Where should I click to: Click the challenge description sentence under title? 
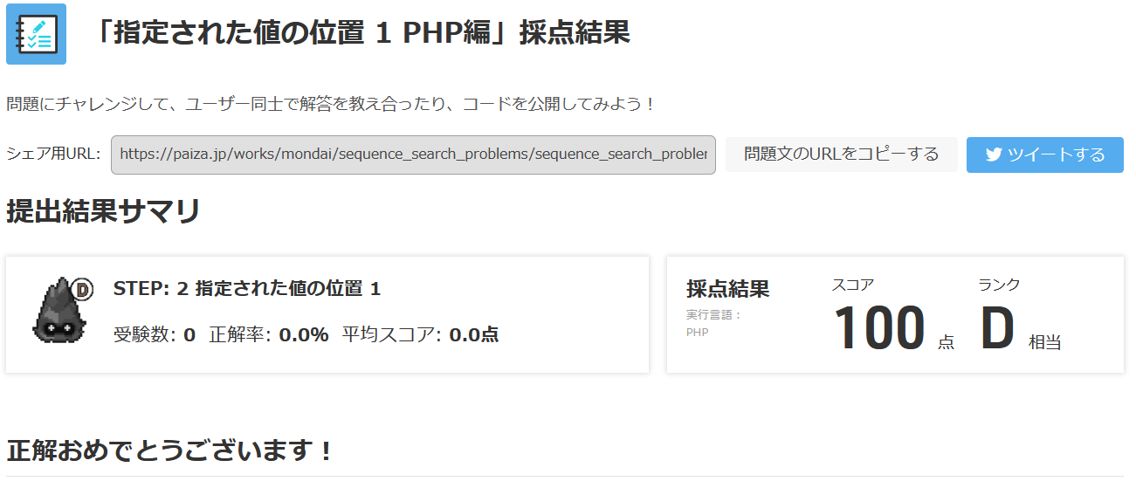(x=331, y=104)
